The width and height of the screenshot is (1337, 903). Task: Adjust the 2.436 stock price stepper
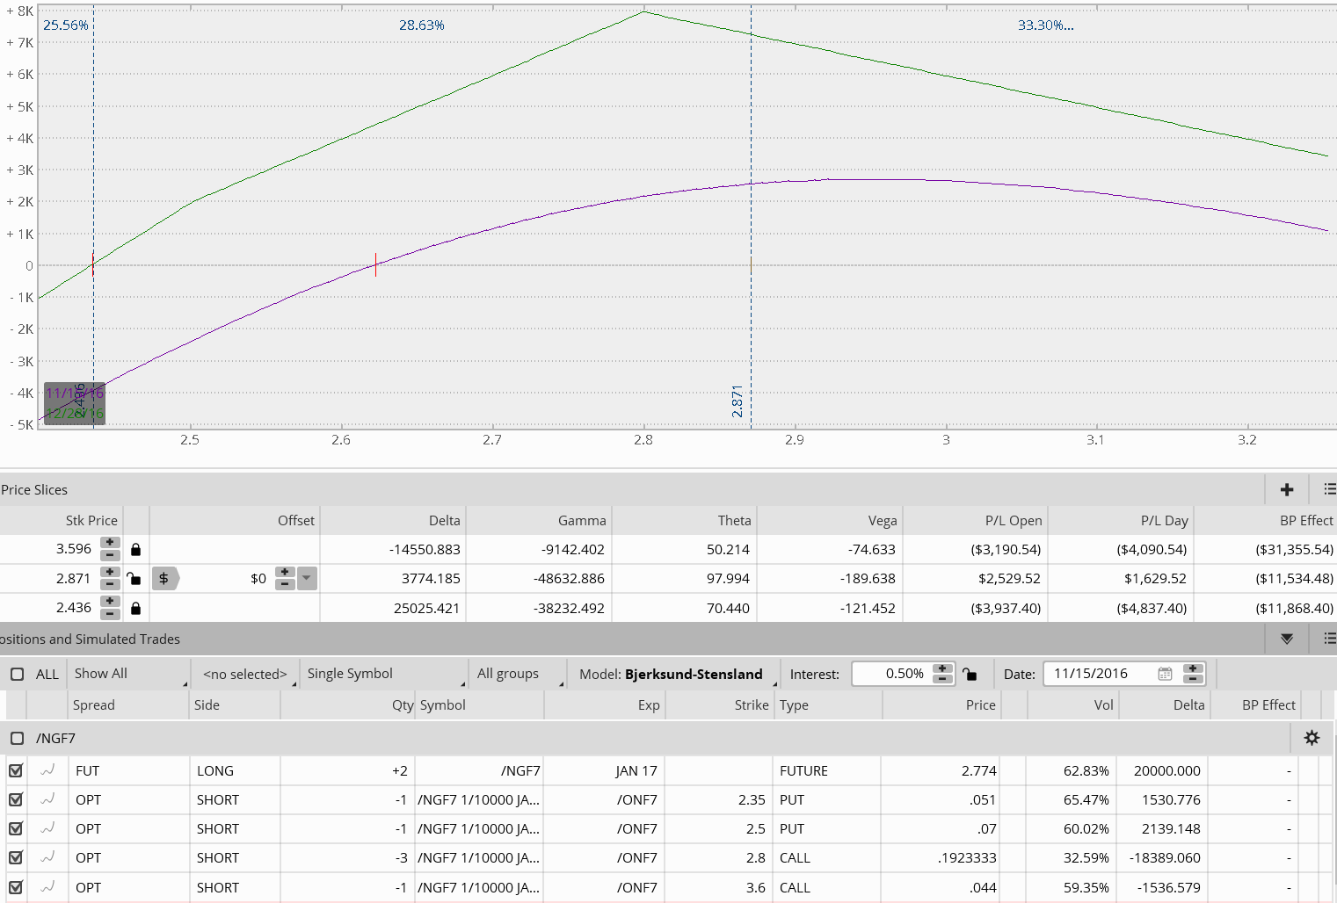[110, 608]
